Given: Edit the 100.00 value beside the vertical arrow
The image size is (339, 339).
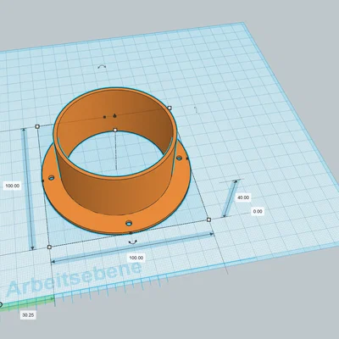Looking at the screenshot, I should pyautogui.click(x=13, y=186).
